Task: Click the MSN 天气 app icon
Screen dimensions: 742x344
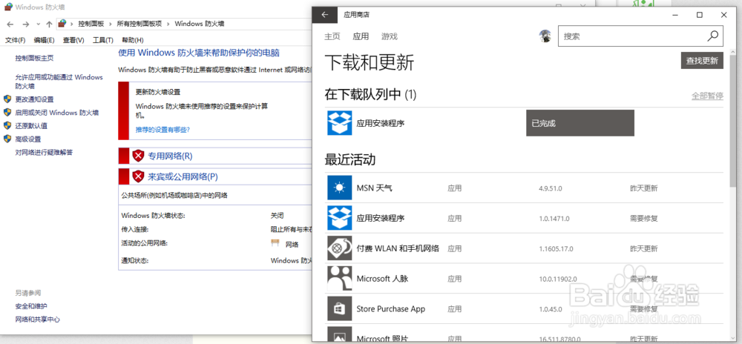Action: click(x=340, y=188)
